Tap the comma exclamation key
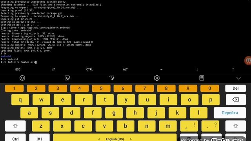This screenshot has width=251, height=141. pos(189,126)
